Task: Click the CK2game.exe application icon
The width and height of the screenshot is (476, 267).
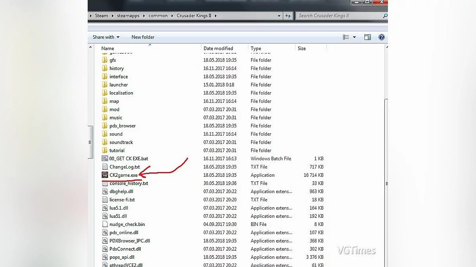Action: (105, 175)
